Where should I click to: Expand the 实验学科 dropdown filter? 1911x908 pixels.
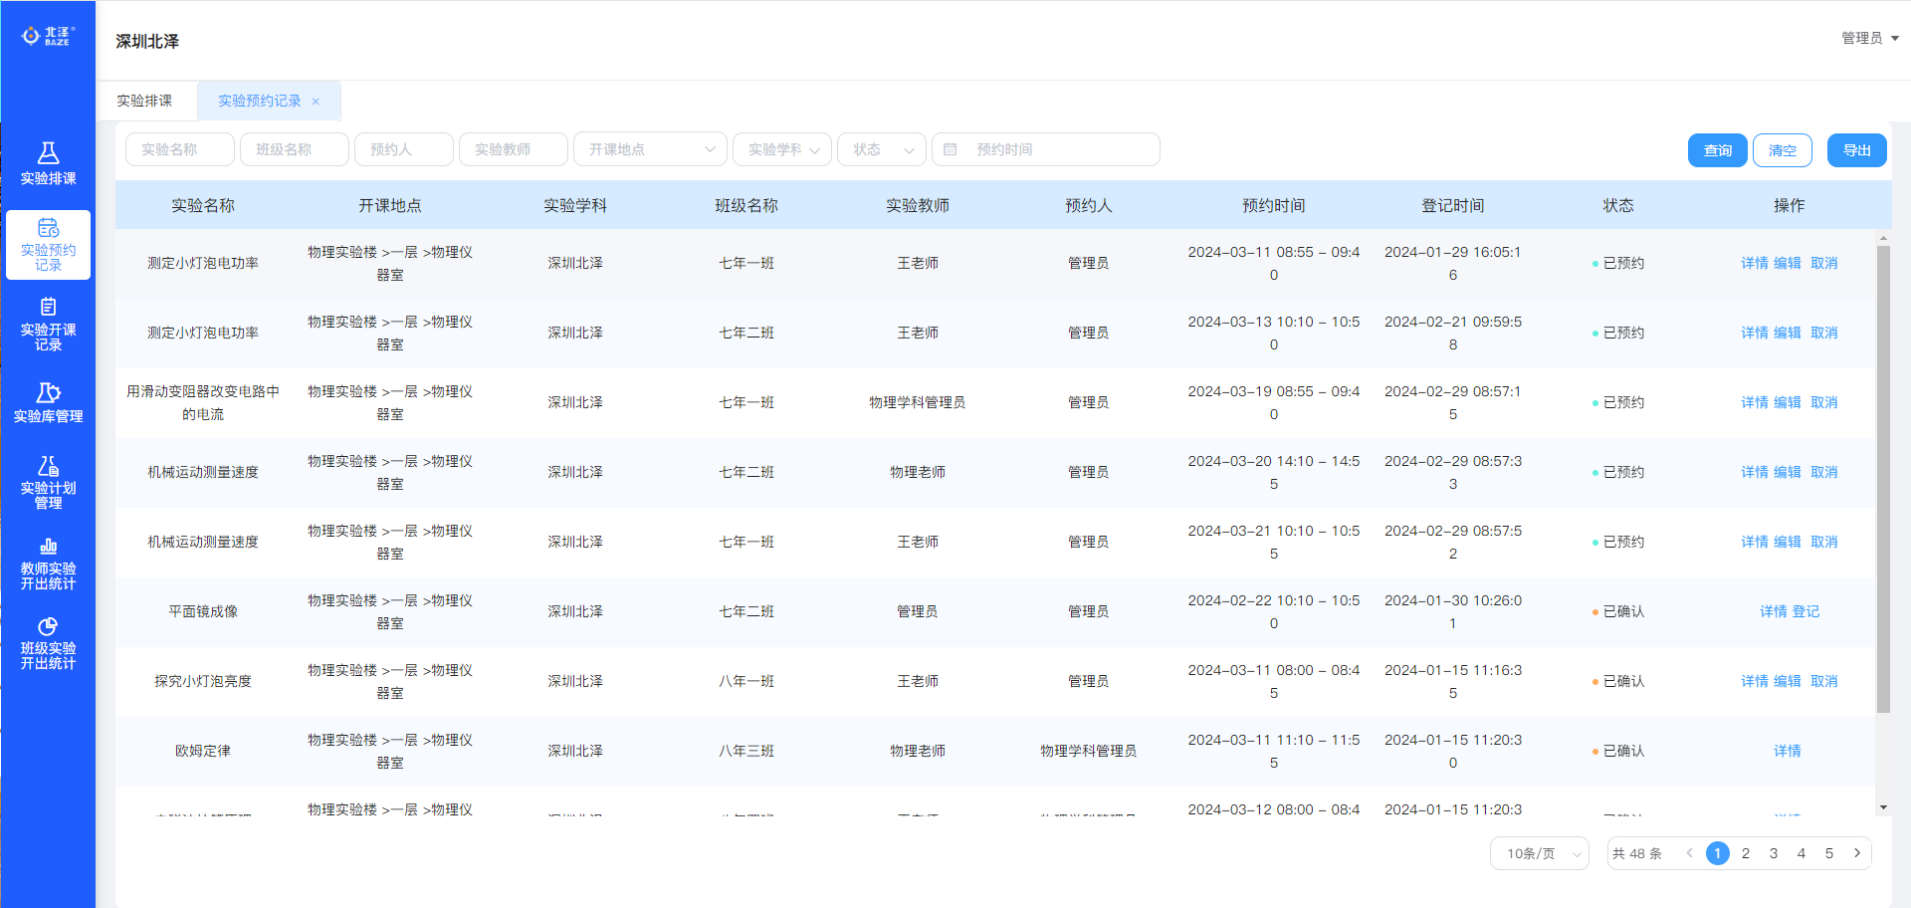[782, 149]
